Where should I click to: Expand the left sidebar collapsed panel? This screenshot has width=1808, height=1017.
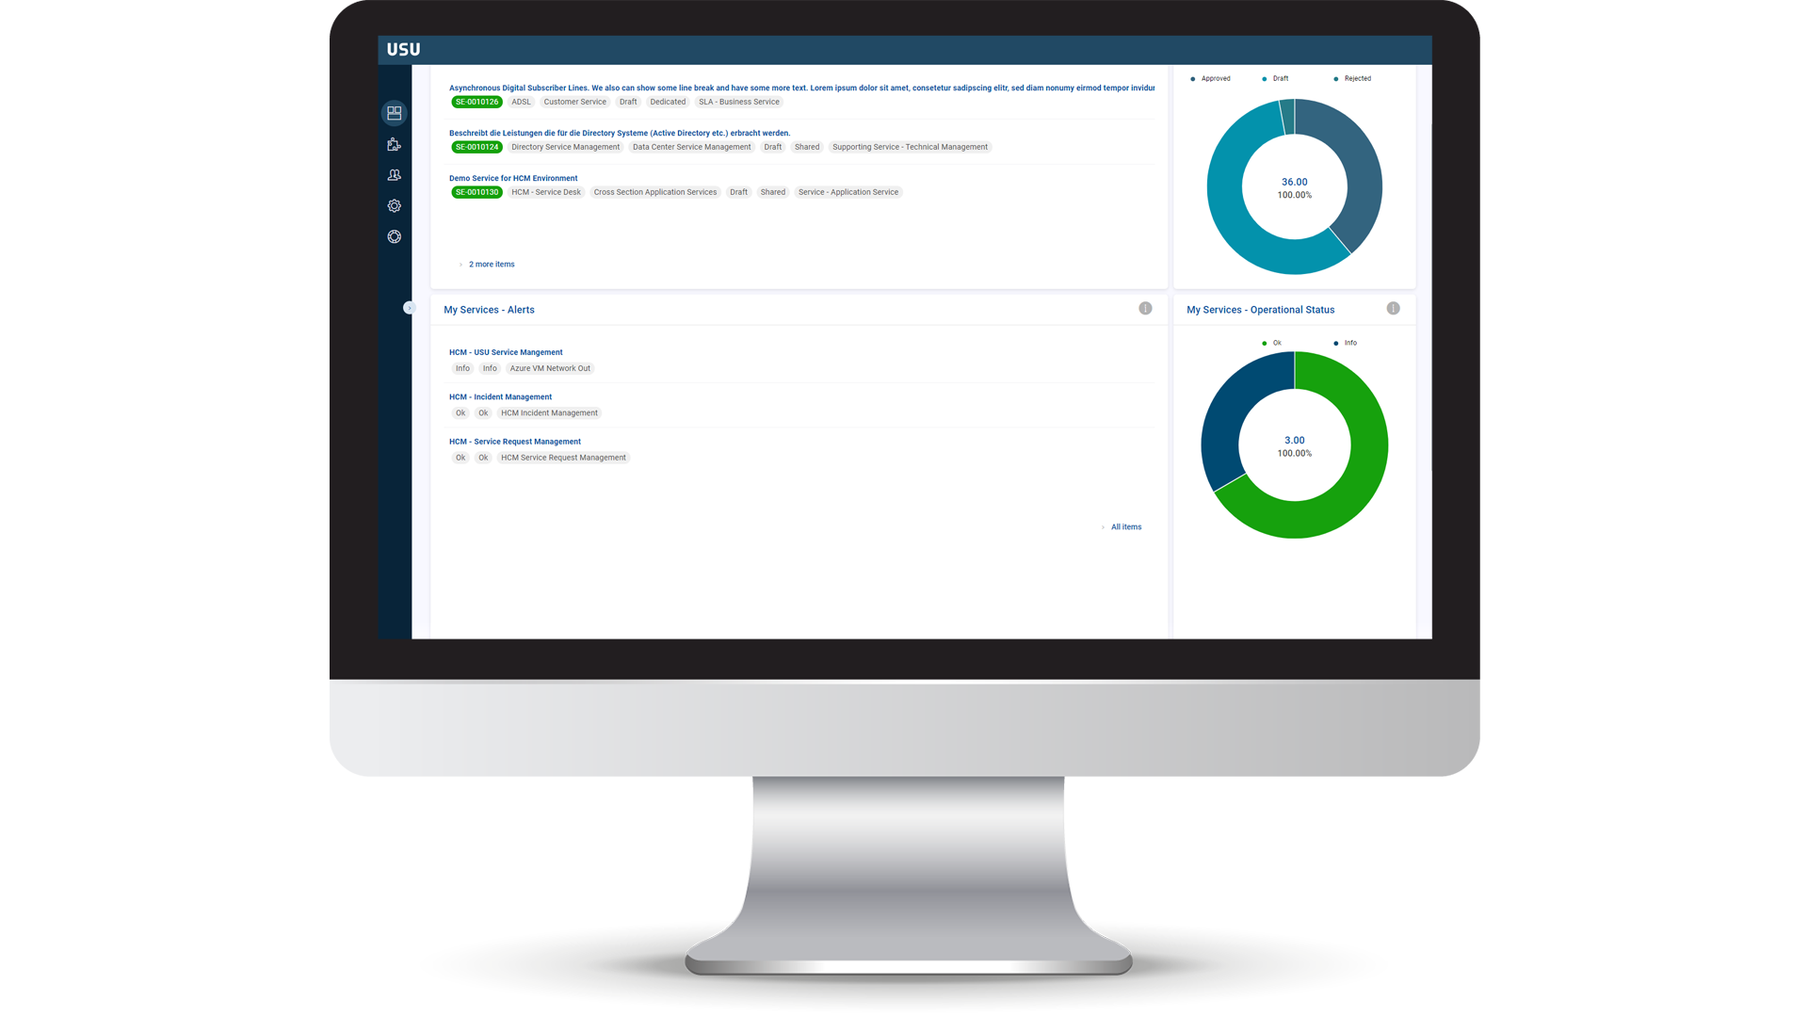click(x=410, y=308)
